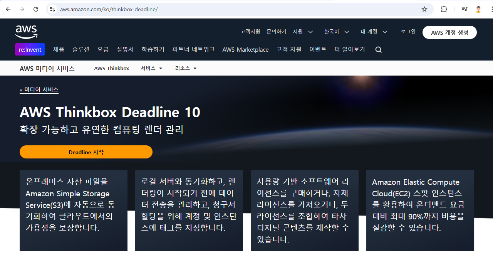493x256 pixels.
Task: Open the 요금 menu
Action: pos(103,49)
